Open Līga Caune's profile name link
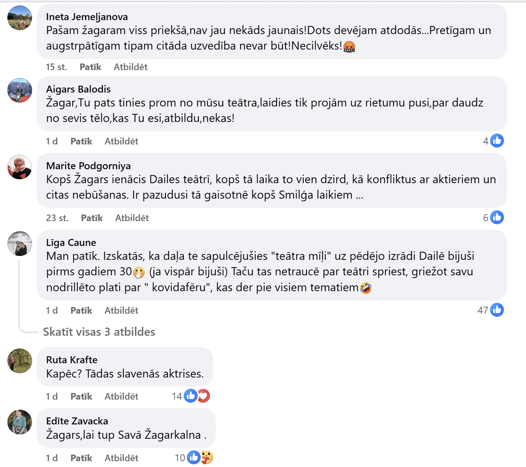This screenshot has width=526, height=467. (71, 242)
